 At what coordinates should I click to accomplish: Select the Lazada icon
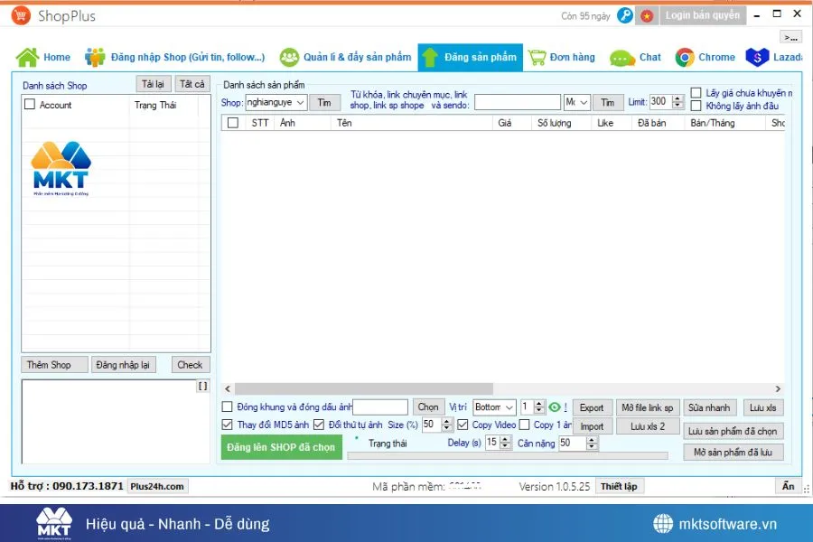(x=757, y=56)
